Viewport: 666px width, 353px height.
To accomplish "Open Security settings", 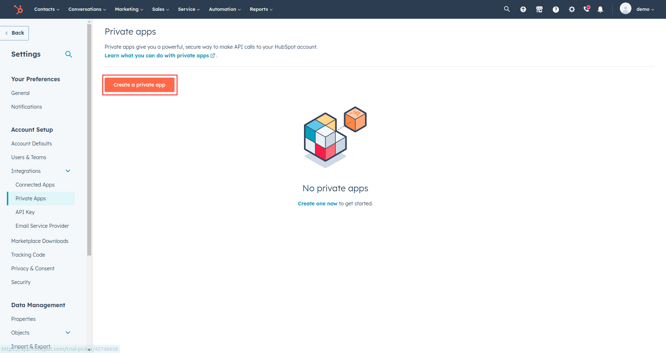I will (21, 282).
